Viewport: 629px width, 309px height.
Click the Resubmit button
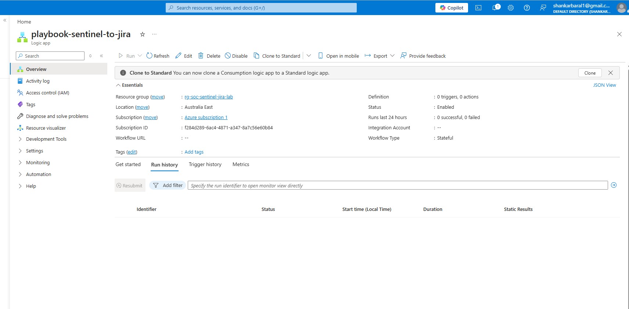130,186
